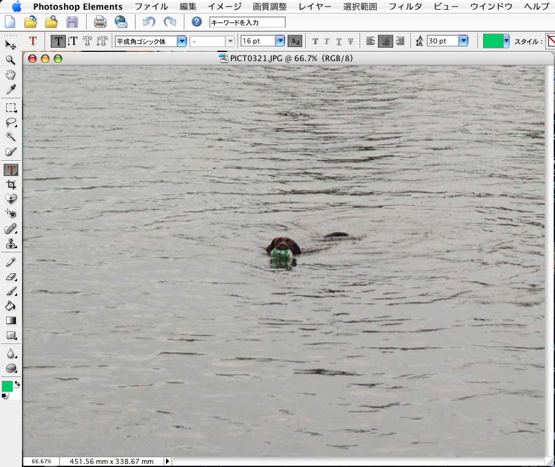Click the swap colors arrow icon
Image resolution: width=555 pixels, height=467 pixels.
17,384
